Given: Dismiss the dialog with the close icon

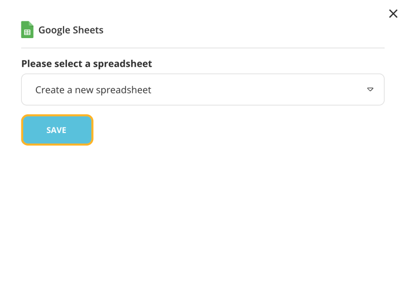Looking at the screenshot, I should (x=393, y=14).
